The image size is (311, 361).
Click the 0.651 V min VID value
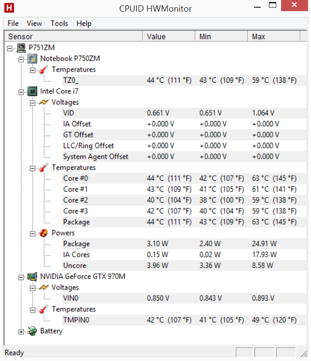click(x=211, y=113)
